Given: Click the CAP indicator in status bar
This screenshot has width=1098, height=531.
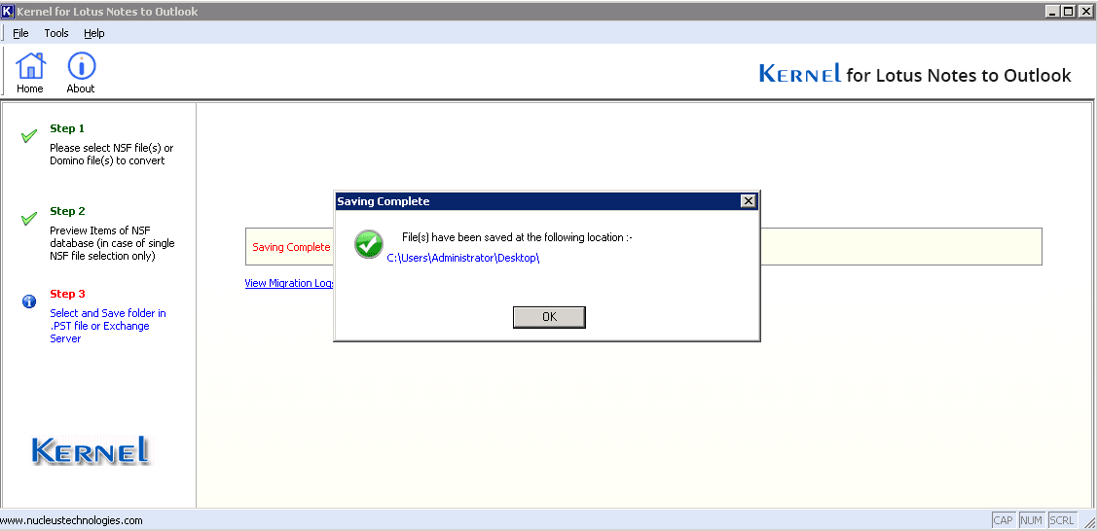Looking at the screenshot, I should (x=1003, y=520).
